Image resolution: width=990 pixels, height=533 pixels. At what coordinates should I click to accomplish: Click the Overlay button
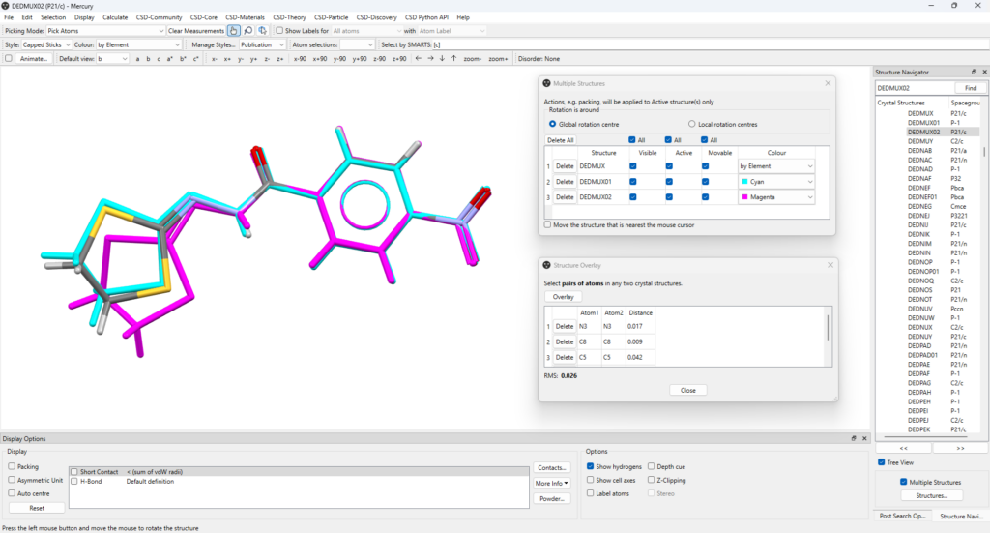pos(563,297)
